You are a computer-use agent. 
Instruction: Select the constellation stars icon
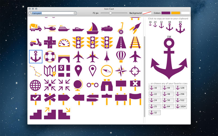pos(36,71)
